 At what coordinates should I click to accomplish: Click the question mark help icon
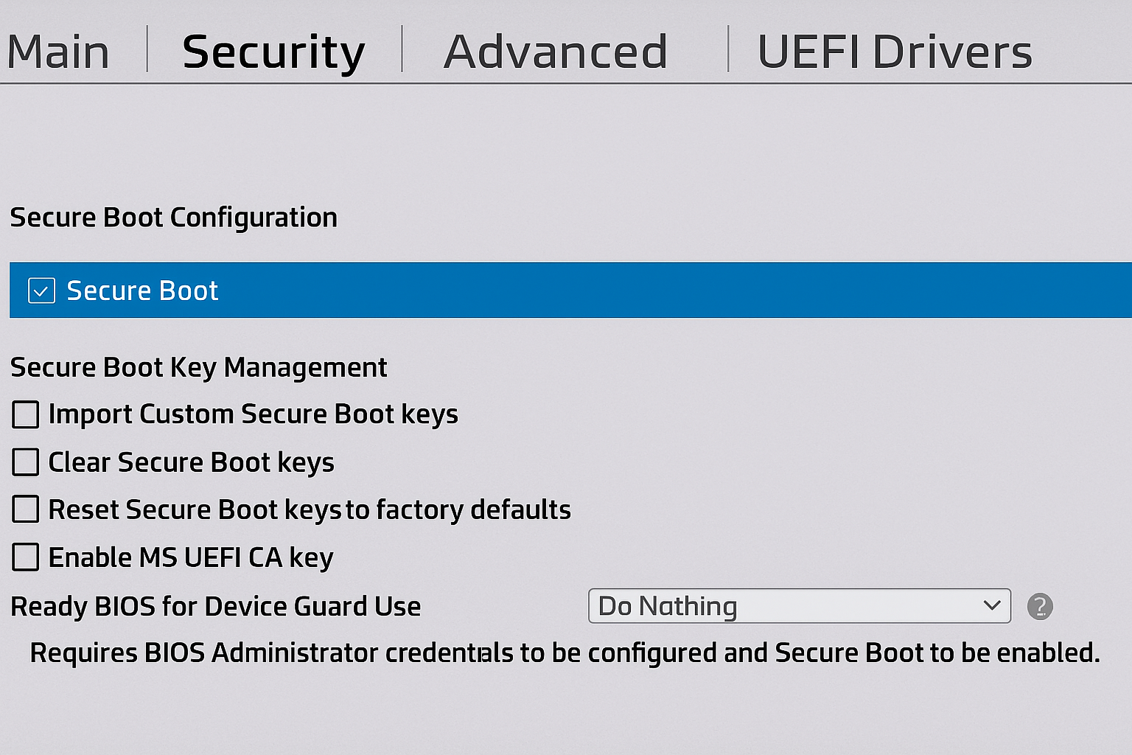coord(1040,606)
